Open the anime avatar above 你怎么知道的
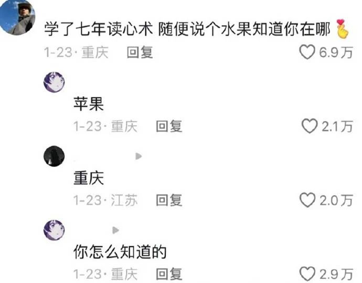The height and width of the screenshot is (283, 362). point(54,230)
